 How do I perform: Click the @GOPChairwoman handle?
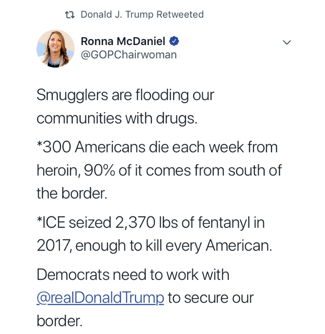129,55
